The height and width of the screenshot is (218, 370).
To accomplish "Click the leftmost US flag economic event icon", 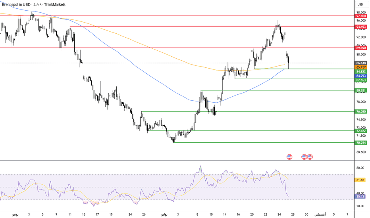I will (x=289, y=157).
